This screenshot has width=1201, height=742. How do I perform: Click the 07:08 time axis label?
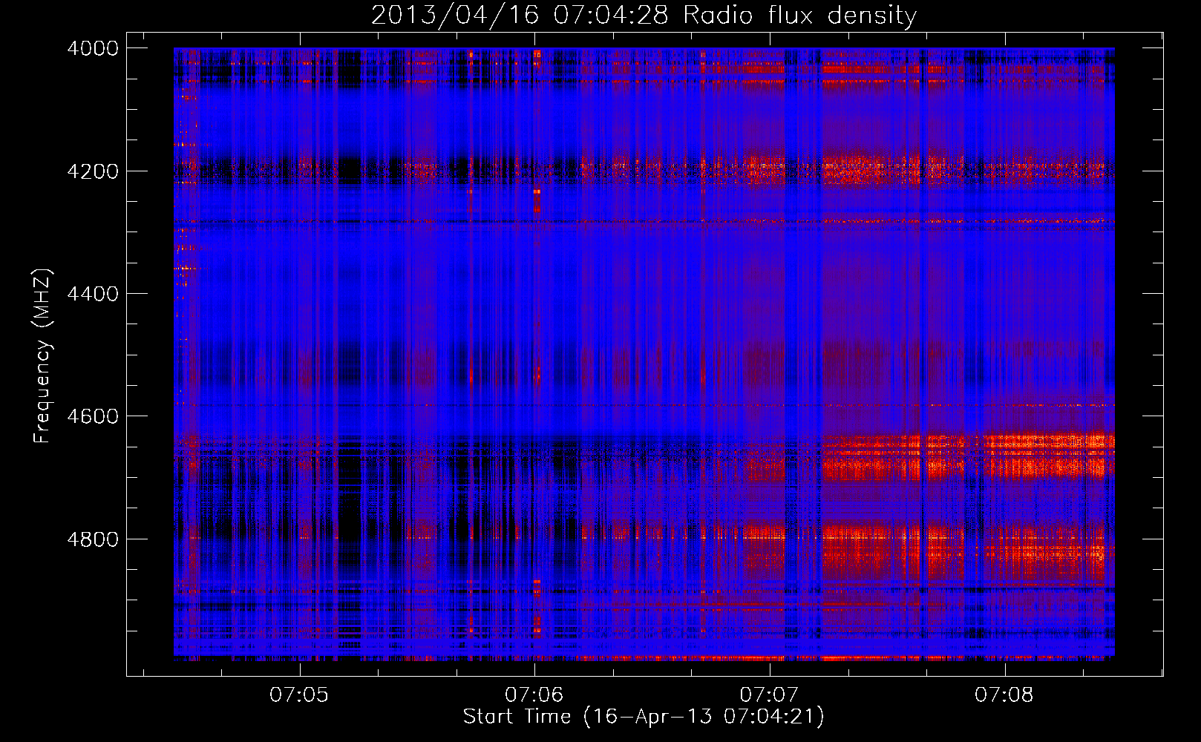click(x=1004, y=695)
